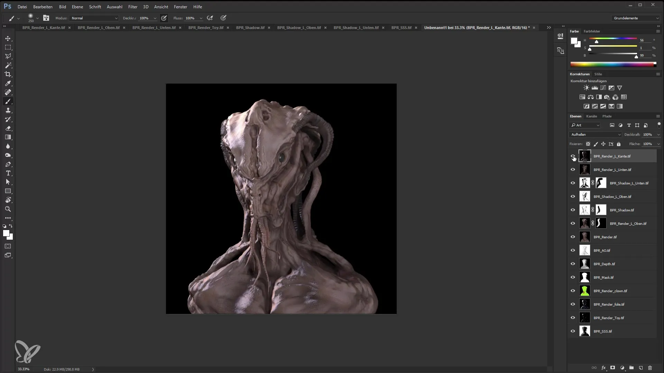Select the Zoom tool

[8, 209]
